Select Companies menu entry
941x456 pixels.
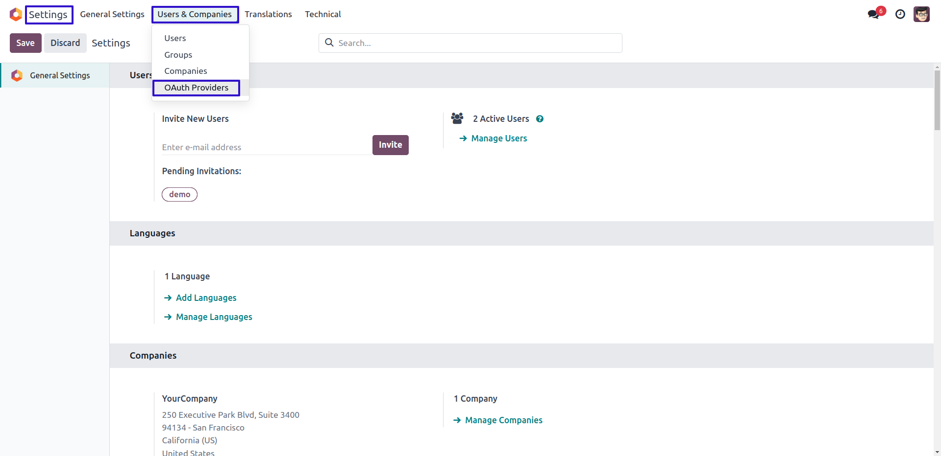click(185, 71)
